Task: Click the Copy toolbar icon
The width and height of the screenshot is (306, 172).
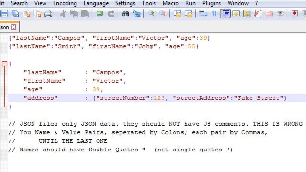Action: coord(74,13)
